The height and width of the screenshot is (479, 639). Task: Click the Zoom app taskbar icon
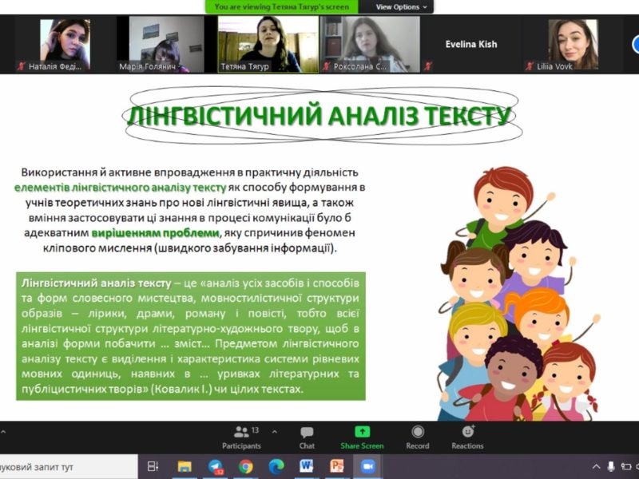coord(367,466)
